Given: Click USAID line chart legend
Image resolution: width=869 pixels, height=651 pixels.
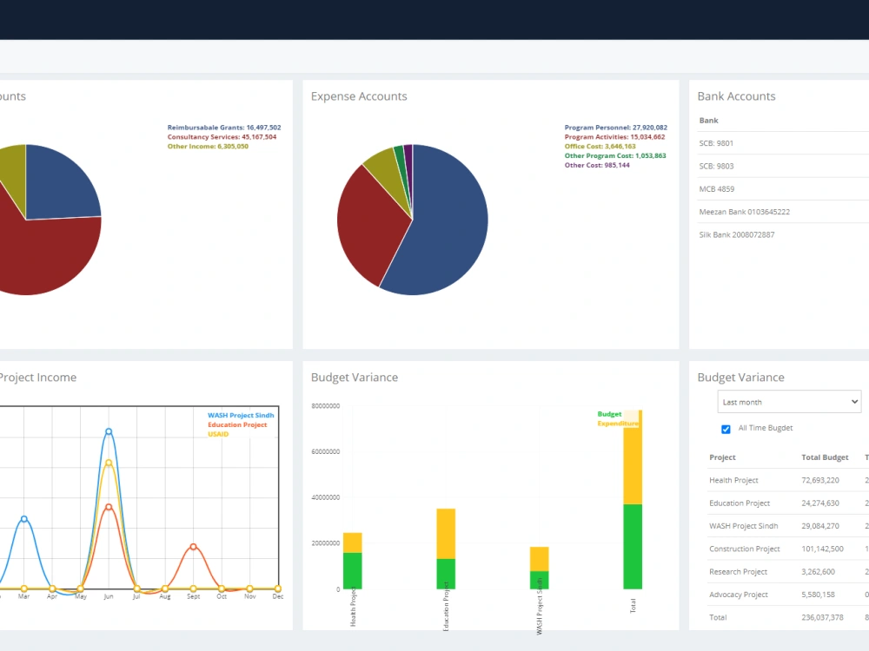Looking at the screenshot, I should (x=218, y=434).
